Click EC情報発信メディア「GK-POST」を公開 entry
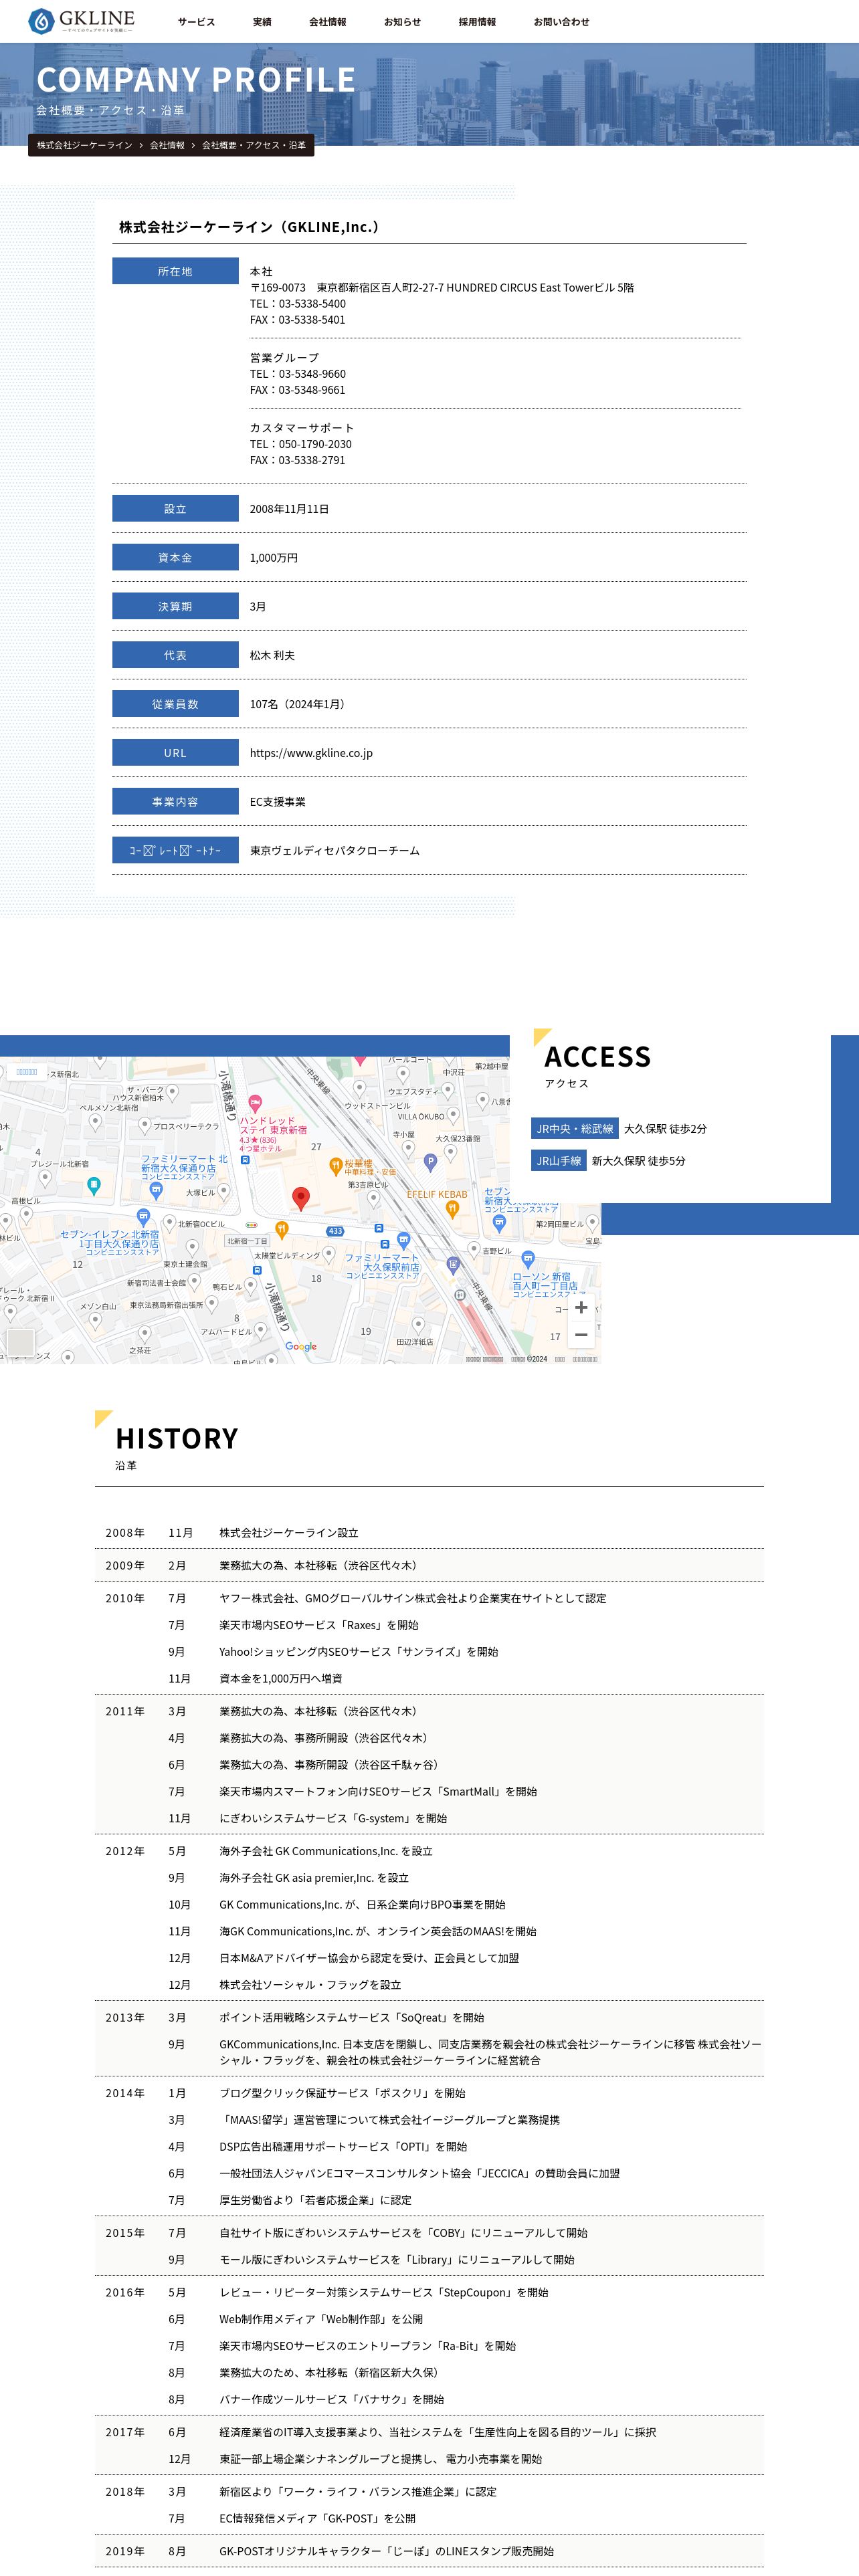The image size is (859, 2576). (317, 2518)
